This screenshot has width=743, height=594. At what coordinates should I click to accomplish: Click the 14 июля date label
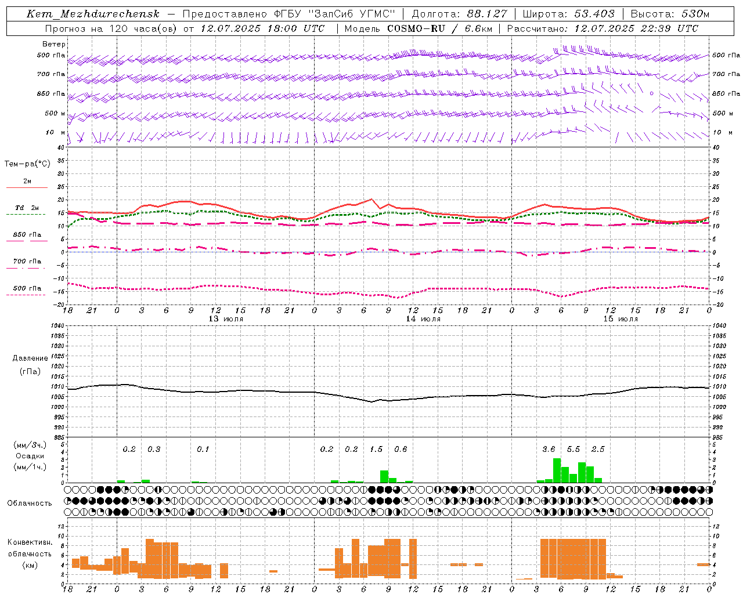click(423, 318)
